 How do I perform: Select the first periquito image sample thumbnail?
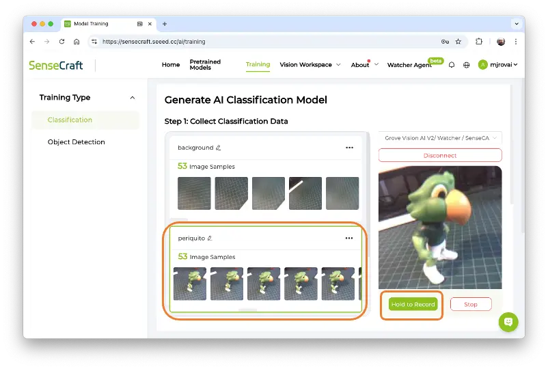(x=190, y=284)
